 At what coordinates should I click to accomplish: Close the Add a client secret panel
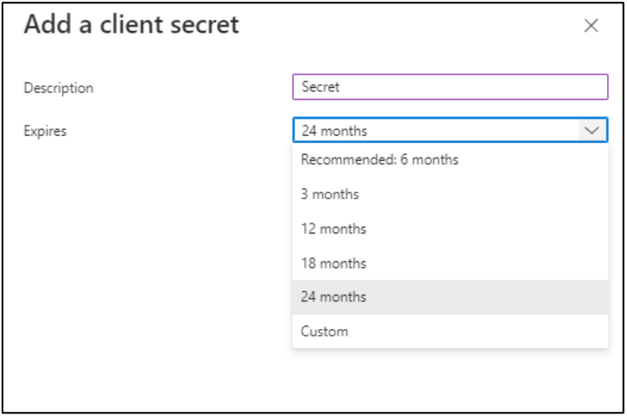coord(591,26)
